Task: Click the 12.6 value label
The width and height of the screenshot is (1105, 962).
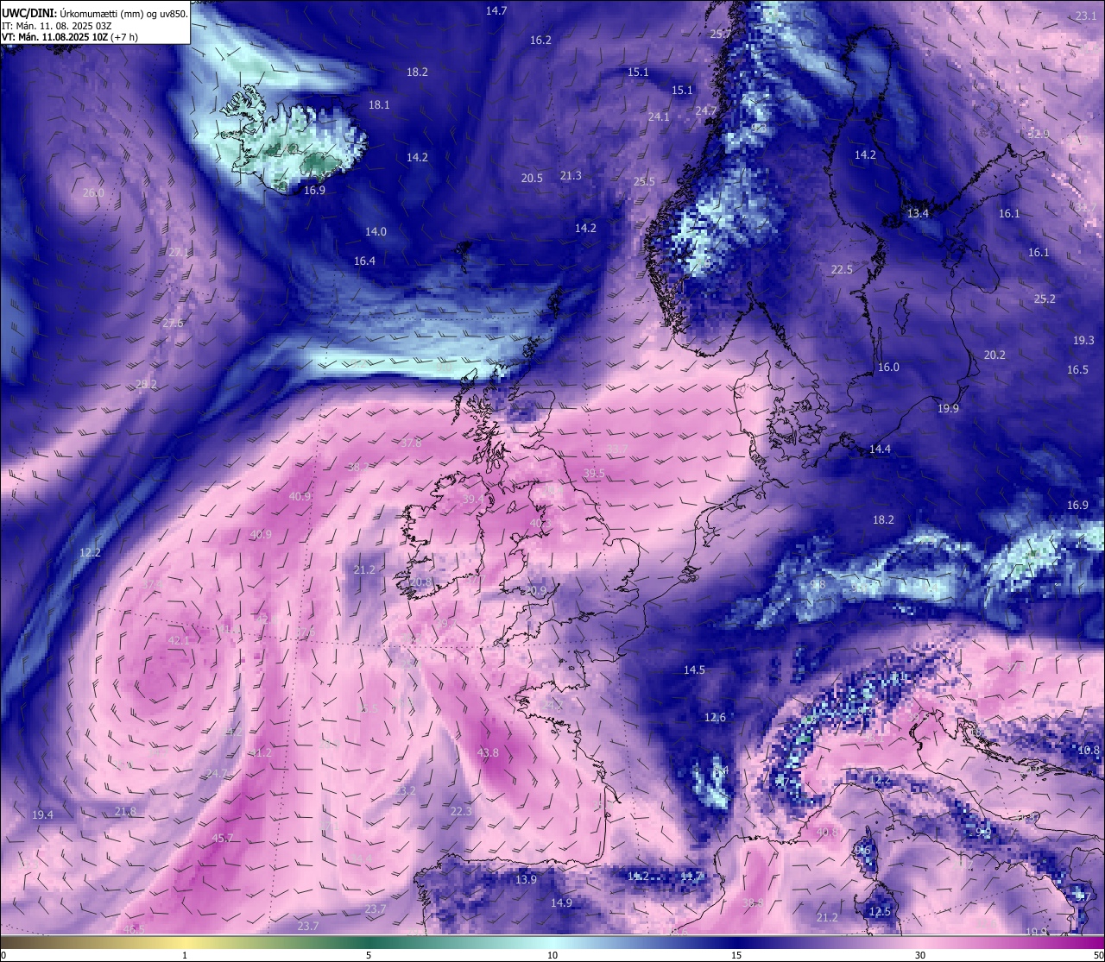Action: click(715, 717)
